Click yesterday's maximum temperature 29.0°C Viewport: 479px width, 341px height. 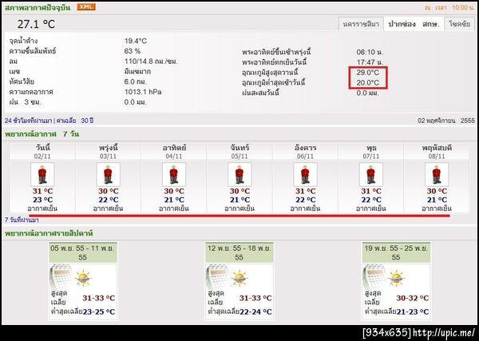367,73
